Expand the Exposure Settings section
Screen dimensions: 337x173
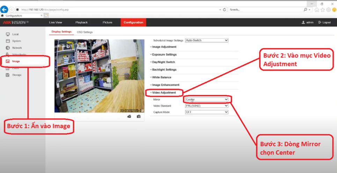164,55
